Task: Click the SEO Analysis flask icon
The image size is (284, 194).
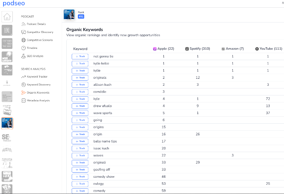Action: (23, 56)
